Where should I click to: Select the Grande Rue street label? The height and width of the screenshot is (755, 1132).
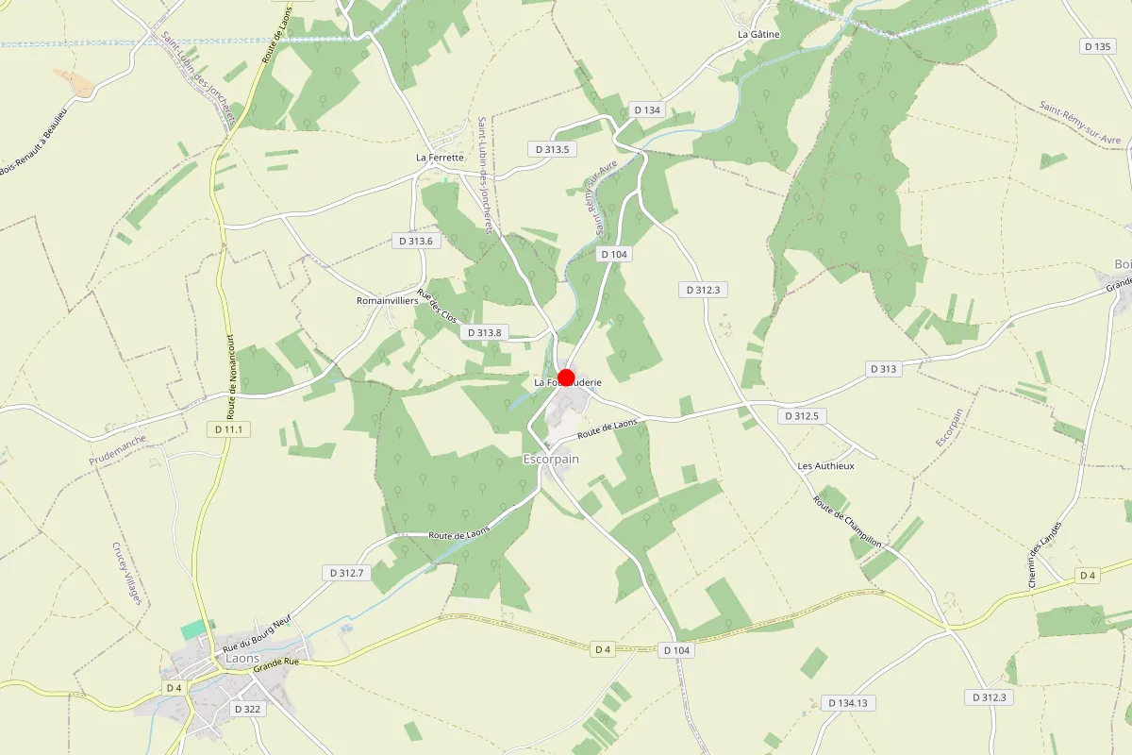pos(276,665)
